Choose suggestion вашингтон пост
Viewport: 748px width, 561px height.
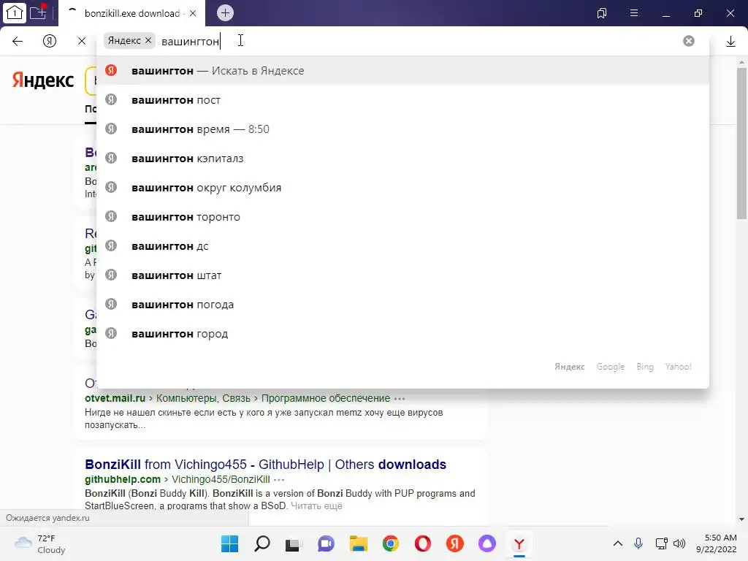coord(402,99)
